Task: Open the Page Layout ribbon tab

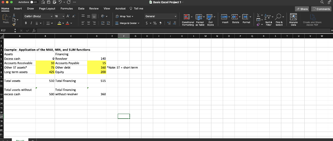Action: (x=47, y=8)
